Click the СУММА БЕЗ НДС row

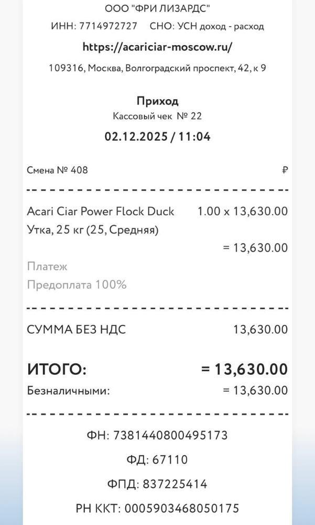pyautogui.click(x=77, y=330)
